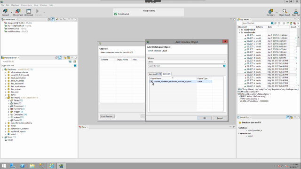Open the Connections menu
301x169 pixels.
coord(26,5)
